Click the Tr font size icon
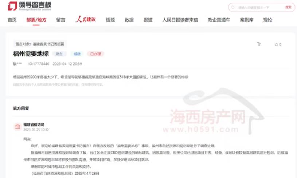Image resolution: width=297 pixels, height=178 pixels. tap(259, 44)
